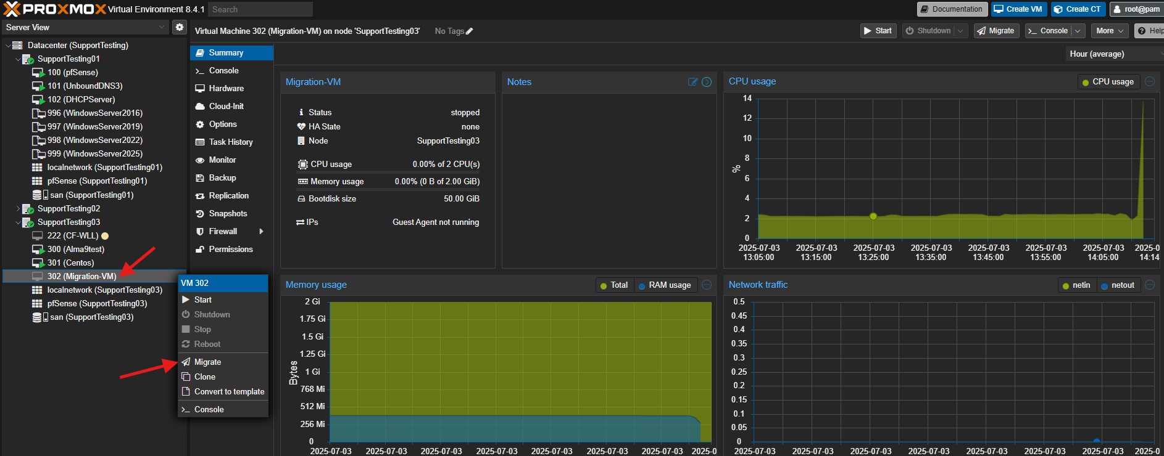Choose Convert to template in context menu
1164x456 pixels.
pos(223,392)
